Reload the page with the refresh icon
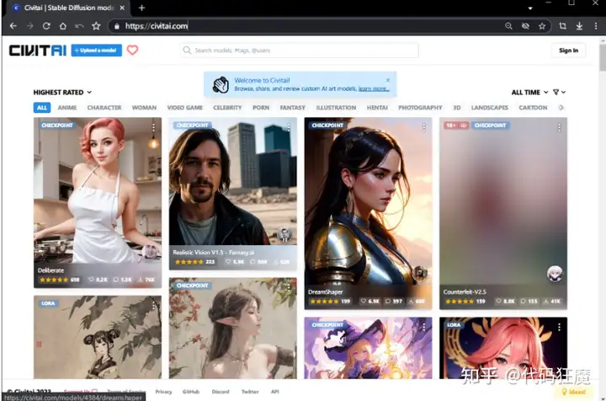The height and width of the screenshot is (401, 606). click(x=46, y=26)
